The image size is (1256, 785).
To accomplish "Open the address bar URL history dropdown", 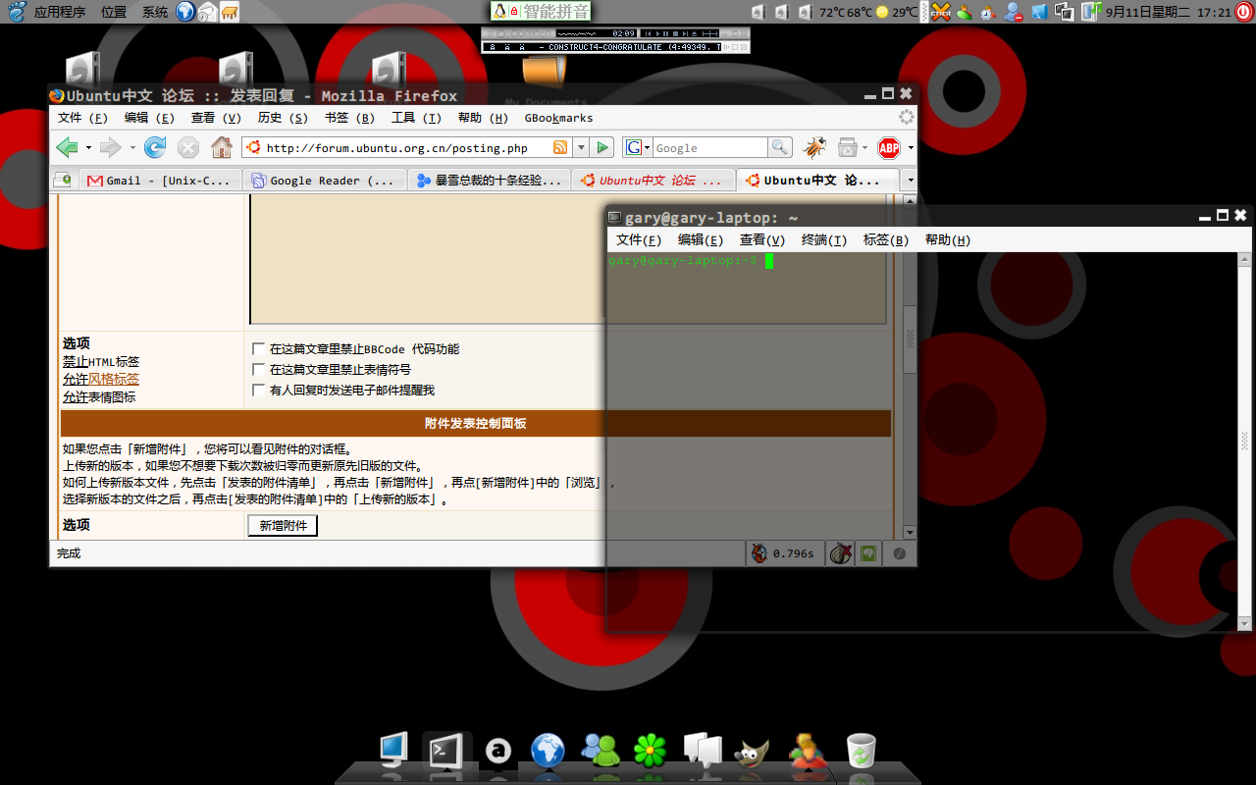I will [581, 148].
